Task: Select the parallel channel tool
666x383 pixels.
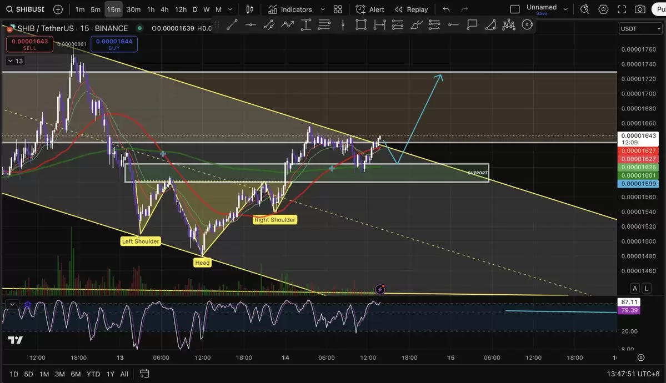Action: (x=269, y=25)
